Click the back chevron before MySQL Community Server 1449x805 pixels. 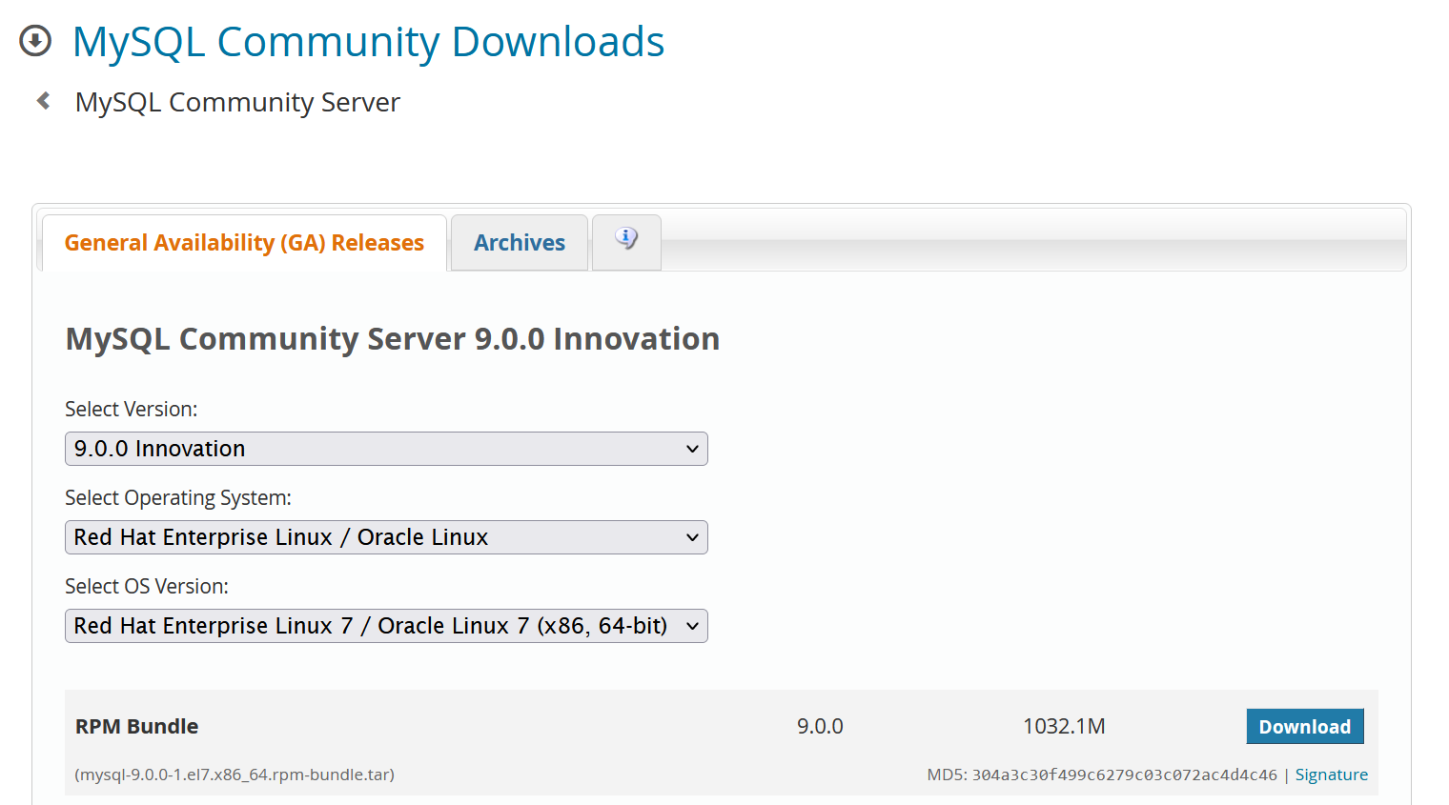[43, 101]
